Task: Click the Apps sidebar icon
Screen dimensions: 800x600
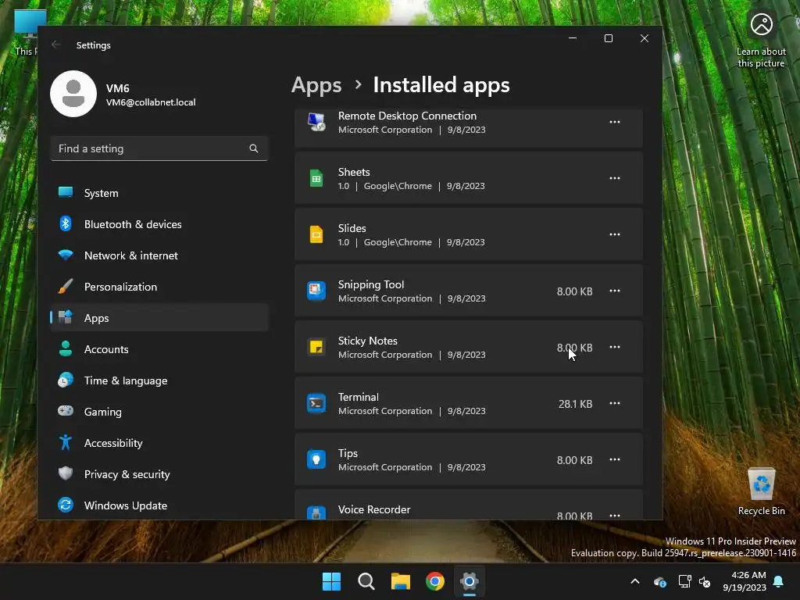Action: pyautogui.click(x=66, y=317)
